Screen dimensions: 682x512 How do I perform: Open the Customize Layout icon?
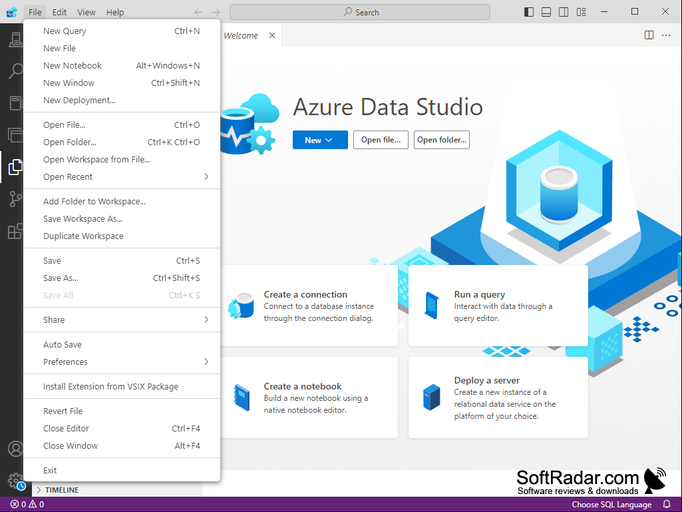tap(581, 12)
